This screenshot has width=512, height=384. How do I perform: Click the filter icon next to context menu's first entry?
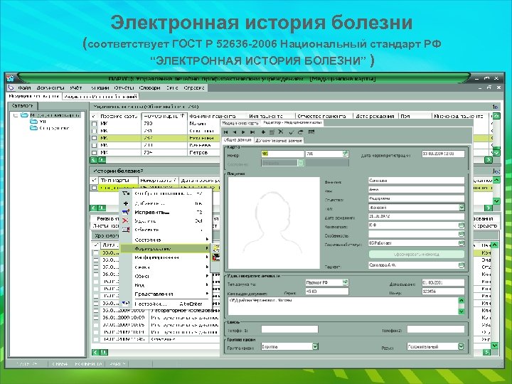[126, 193]
